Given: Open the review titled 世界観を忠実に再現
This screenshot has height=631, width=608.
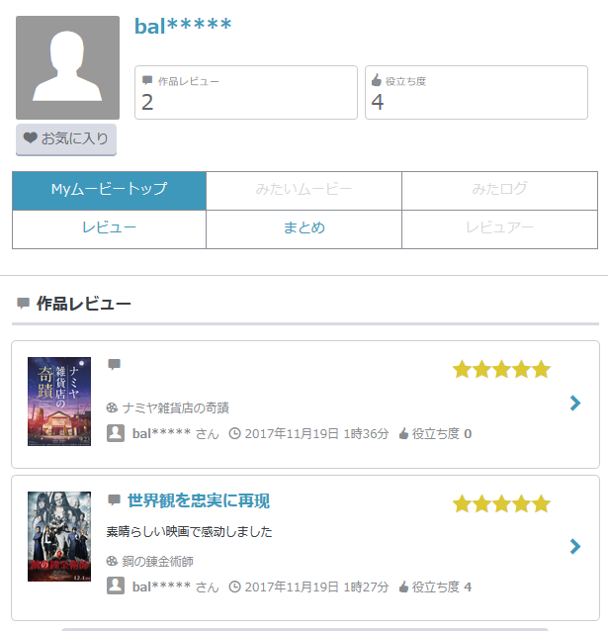Looking at the screenshot, I should click(x=199, y=501).
